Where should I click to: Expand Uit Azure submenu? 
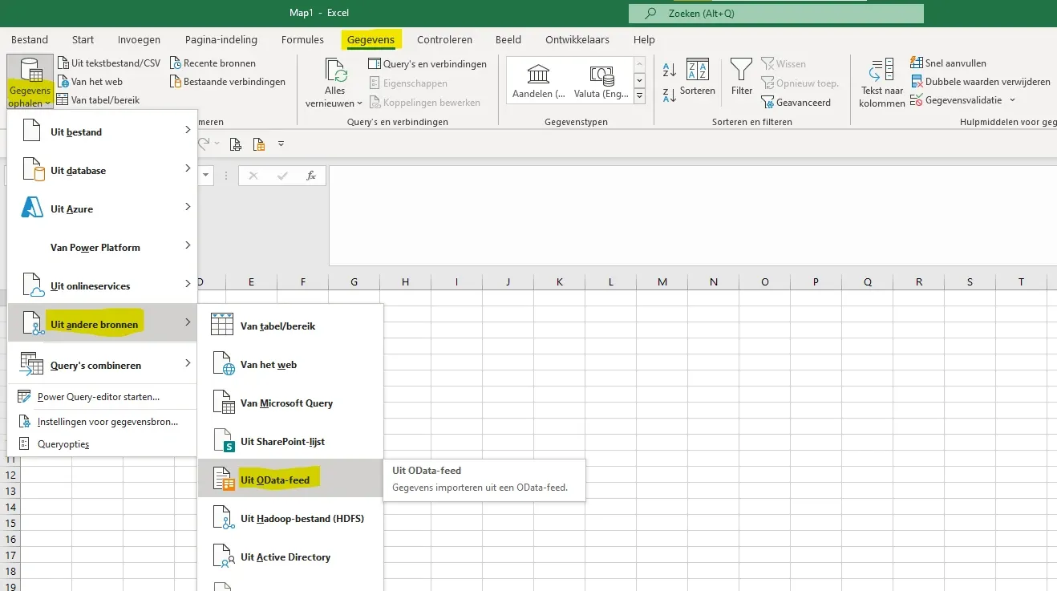coord(102,208)
